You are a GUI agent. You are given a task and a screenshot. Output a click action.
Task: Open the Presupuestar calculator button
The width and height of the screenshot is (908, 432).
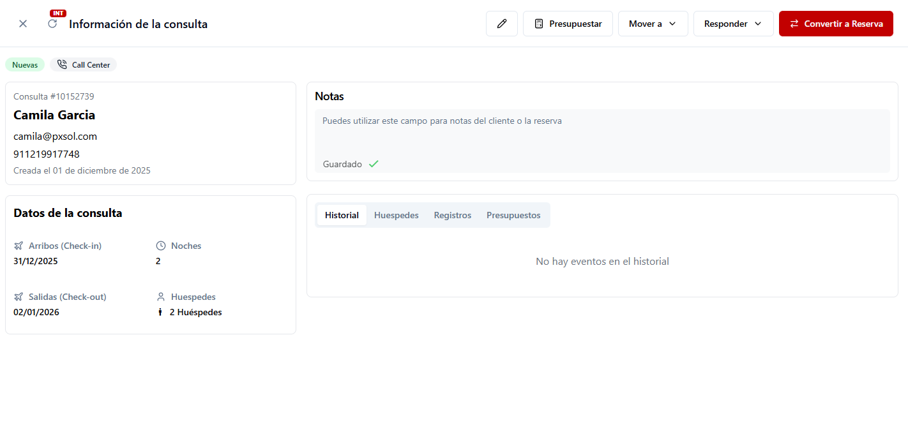(x=568, y=24)
